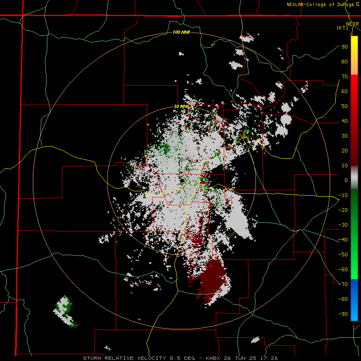Click the -10 knot scale label
Viewport: 361px width, 361px height.
click(x=343, y=195)
